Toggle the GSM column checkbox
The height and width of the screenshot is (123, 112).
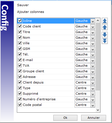20,49
